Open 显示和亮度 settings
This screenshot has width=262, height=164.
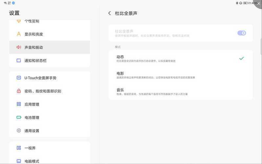coord(50,34)
